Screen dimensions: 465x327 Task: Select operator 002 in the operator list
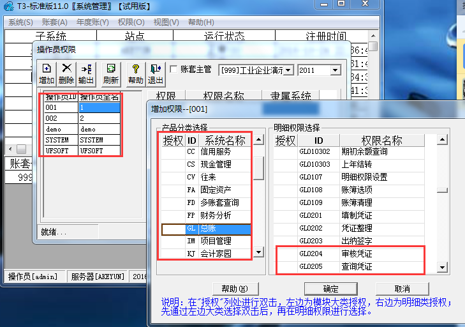coord(60,118)
